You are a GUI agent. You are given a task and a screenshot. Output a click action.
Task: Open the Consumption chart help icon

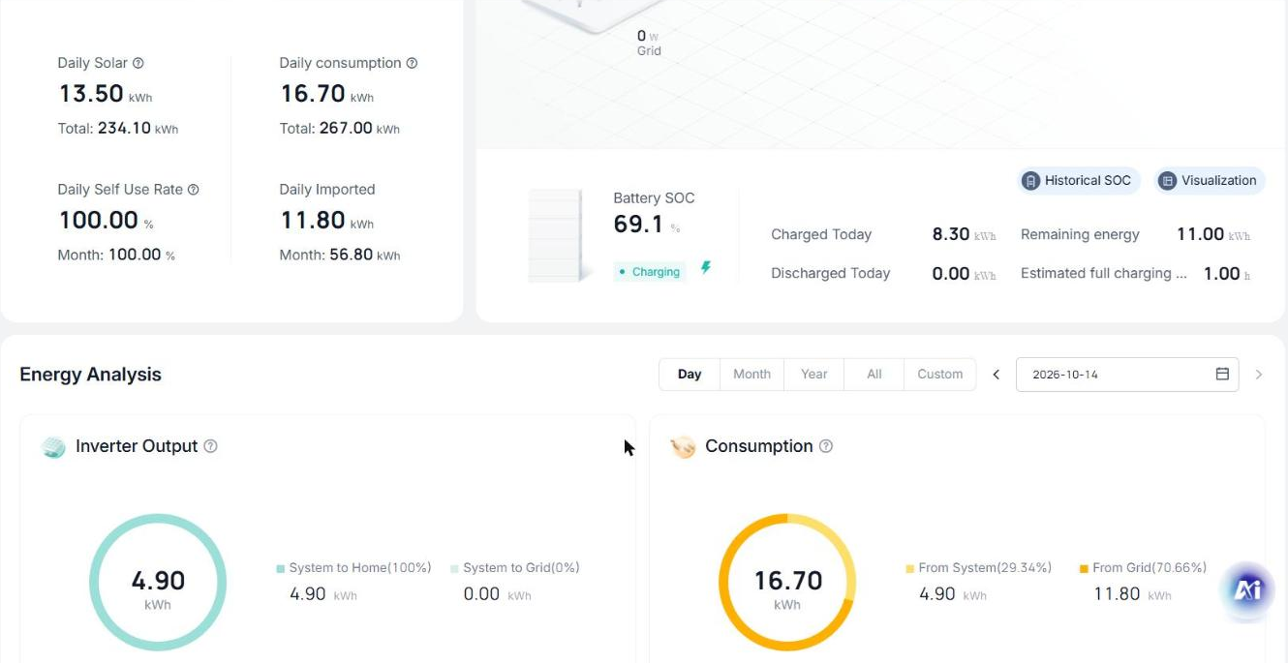tap(826, 446)
